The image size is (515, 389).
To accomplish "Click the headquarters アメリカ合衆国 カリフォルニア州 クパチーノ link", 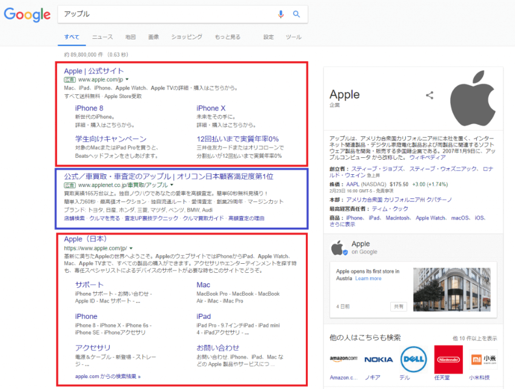I will (399, 200).
